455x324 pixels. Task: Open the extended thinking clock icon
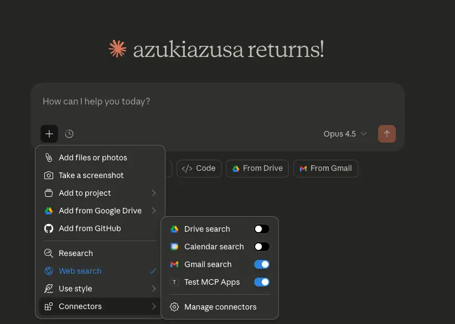tap(69, 134)
